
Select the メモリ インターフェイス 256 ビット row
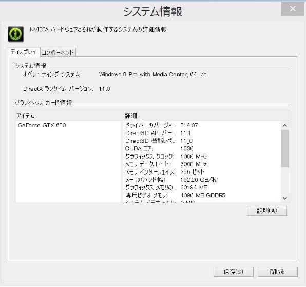(202, 172)
